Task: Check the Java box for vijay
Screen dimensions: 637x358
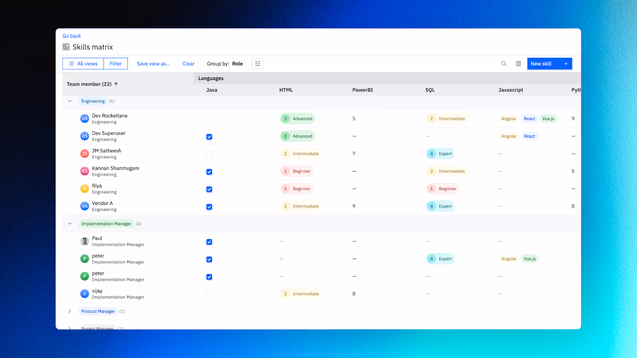Action: click(209, 294)
